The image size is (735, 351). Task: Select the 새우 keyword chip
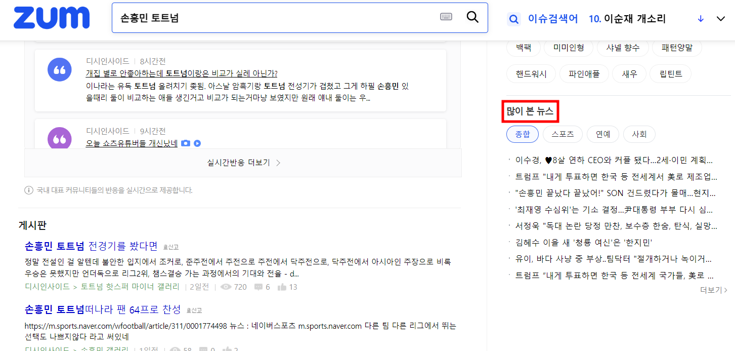click(629, 74)
